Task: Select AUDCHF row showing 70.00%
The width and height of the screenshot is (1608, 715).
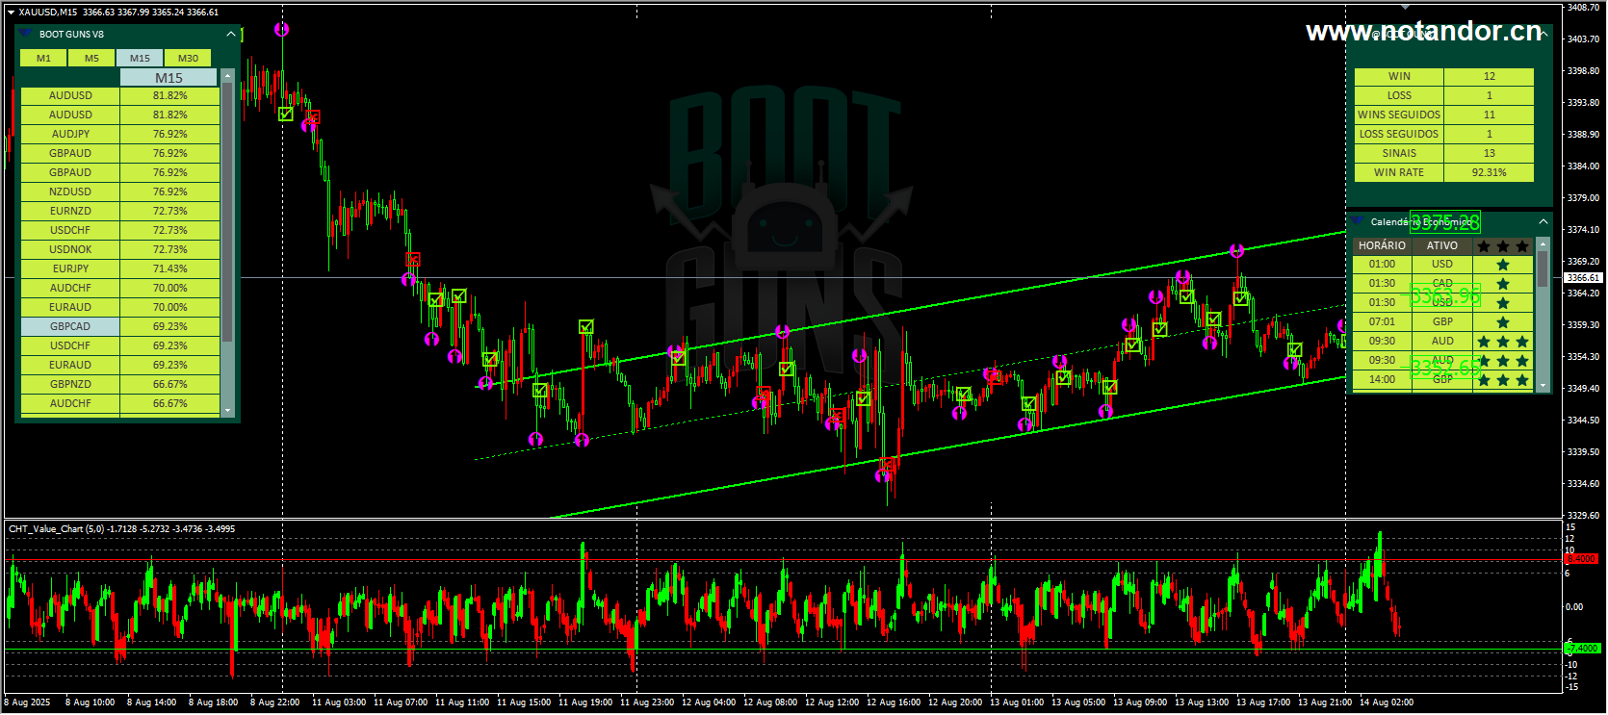Action: [120, 288]
